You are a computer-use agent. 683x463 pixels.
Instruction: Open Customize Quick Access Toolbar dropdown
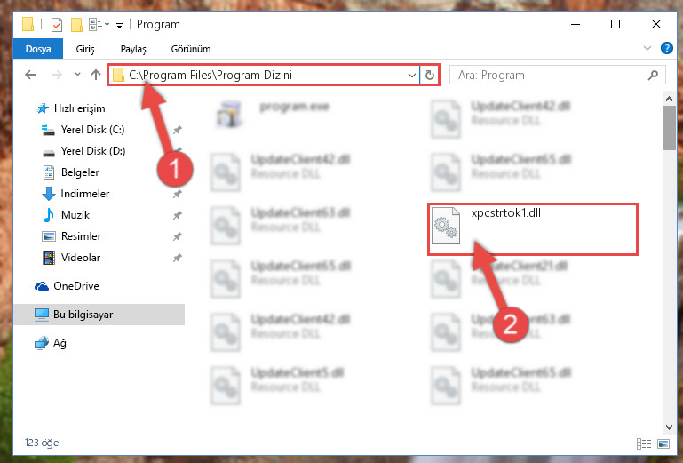point(119,25)
